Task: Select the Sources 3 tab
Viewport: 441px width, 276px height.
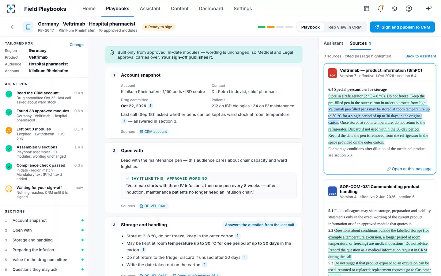Action: (360, 43)
